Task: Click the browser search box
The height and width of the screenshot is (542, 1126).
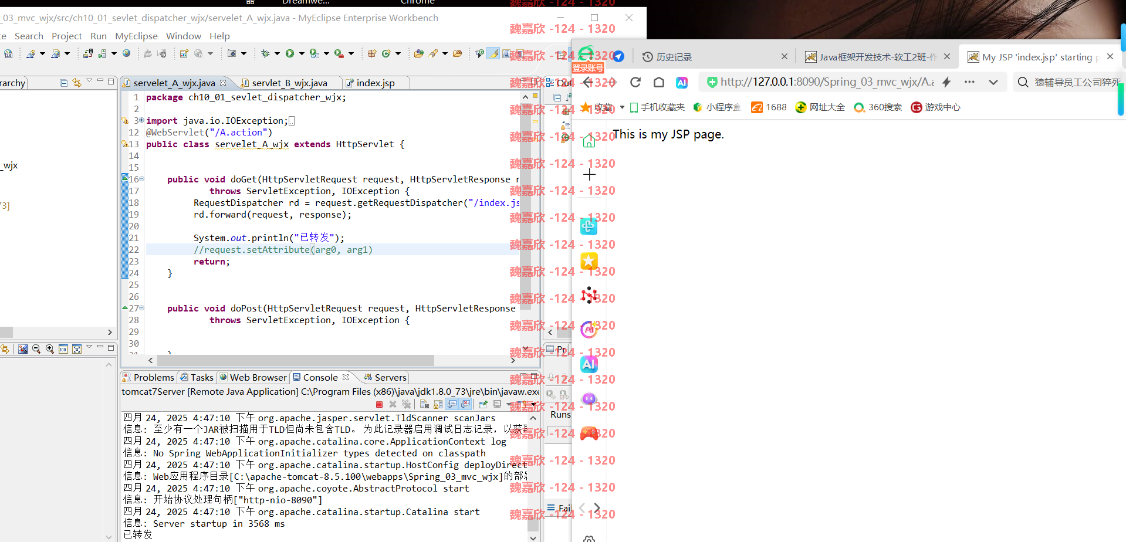Action: [1071, 82]
